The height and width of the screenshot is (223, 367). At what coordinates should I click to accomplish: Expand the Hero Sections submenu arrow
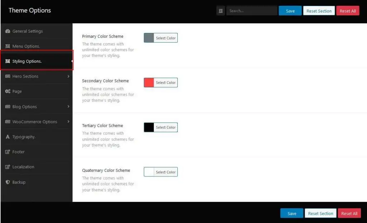click(68, 76)
